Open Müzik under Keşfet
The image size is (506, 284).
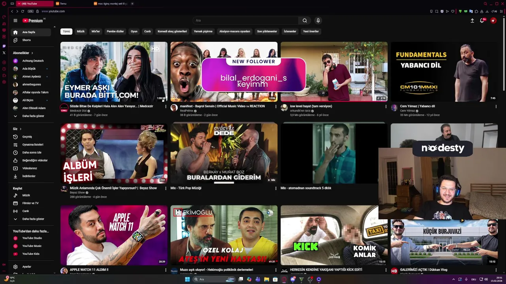point(32,195)
